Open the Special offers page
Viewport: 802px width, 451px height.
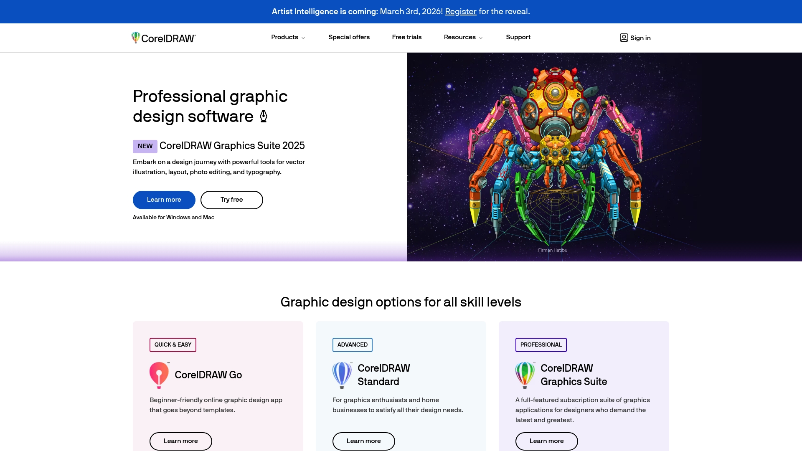pyautogui.click(x=349, y=37)
